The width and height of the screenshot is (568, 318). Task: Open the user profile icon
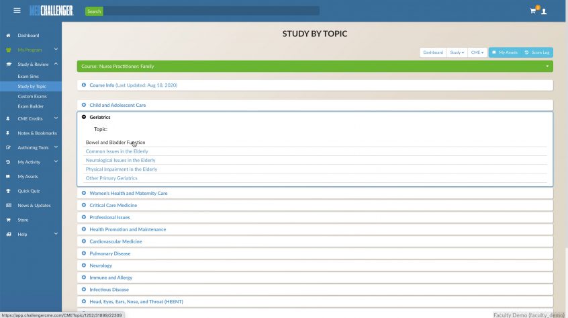[544, 11]
